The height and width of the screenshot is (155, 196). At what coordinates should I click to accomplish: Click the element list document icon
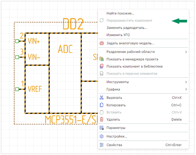[x=101, y=74]
